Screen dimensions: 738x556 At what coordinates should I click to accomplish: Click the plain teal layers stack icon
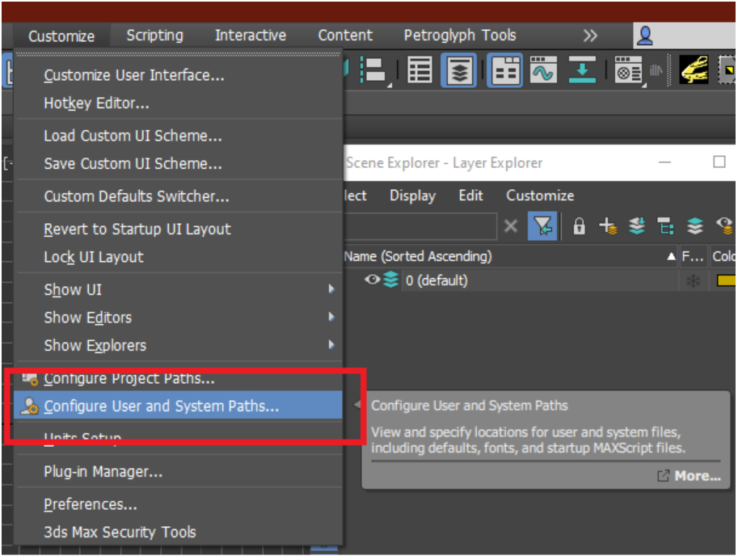point(694,226)
